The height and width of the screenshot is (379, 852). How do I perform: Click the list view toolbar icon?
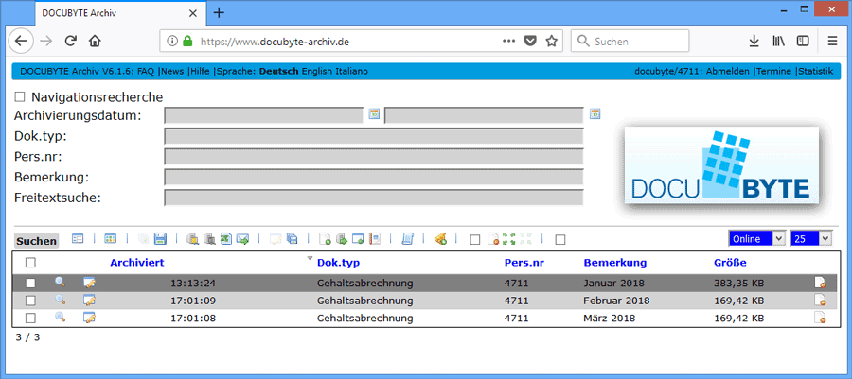tap(78, 238)
